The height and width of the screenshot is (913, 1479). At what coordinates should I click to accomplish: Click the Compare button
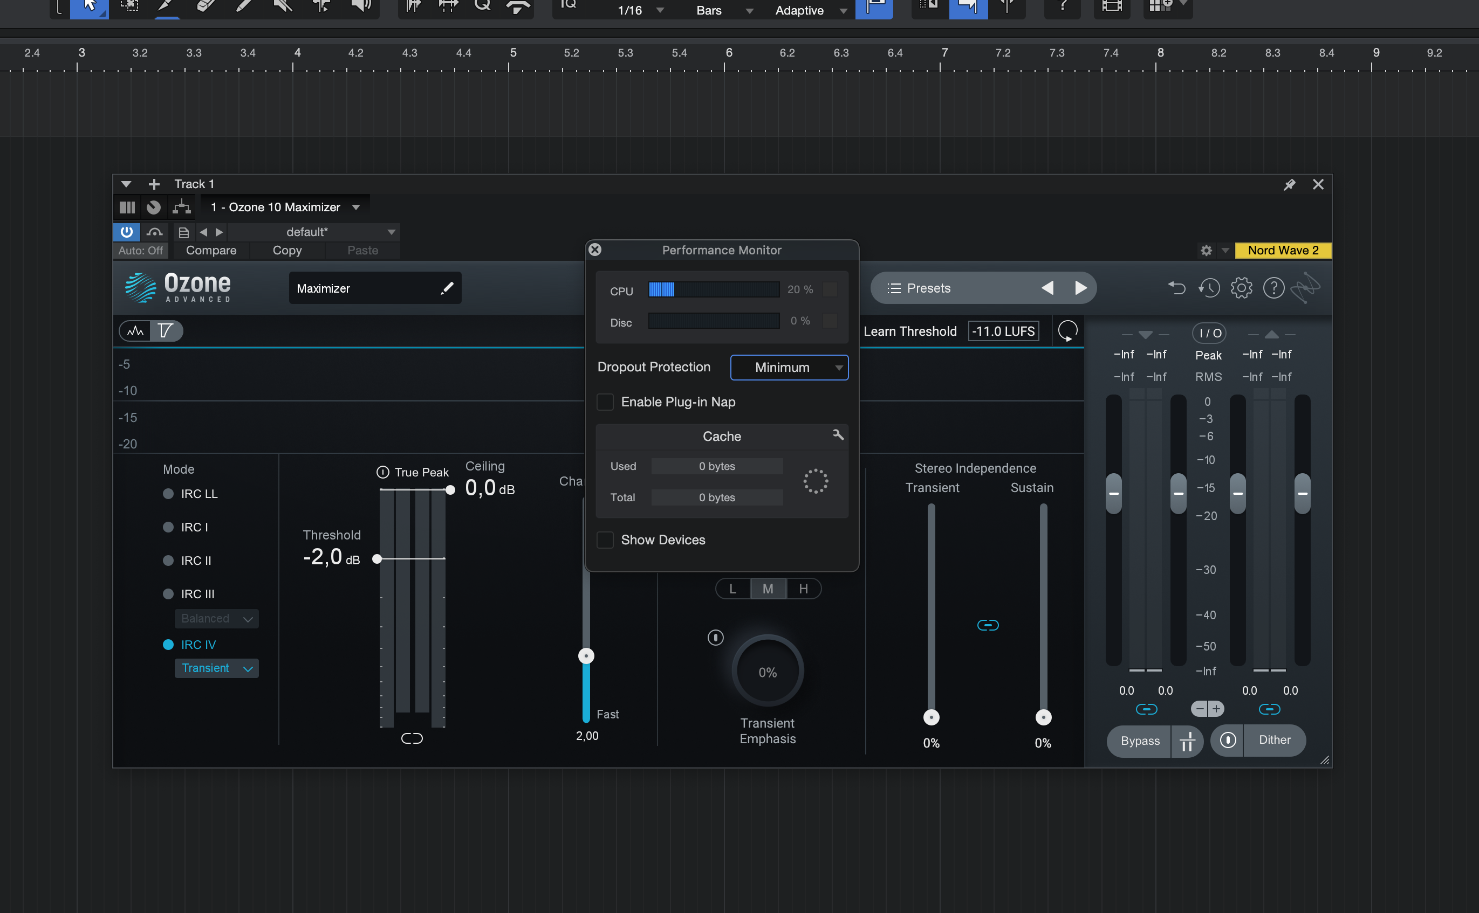click(x=211, y=251)
